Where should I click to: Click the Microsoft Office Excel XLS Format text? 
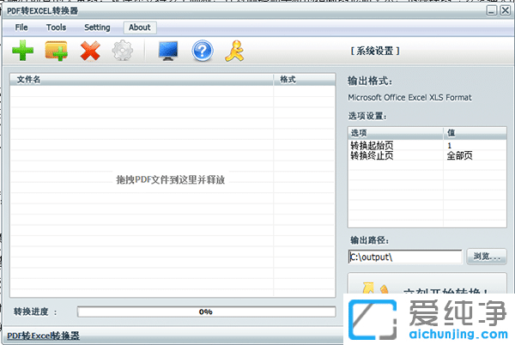[409, 98]
